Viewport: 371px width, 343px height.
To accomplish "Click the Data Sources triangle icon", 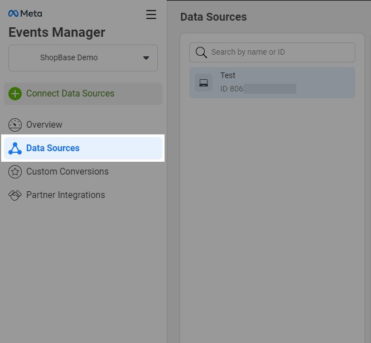I will pyautogui.click(x=15, y=148).
